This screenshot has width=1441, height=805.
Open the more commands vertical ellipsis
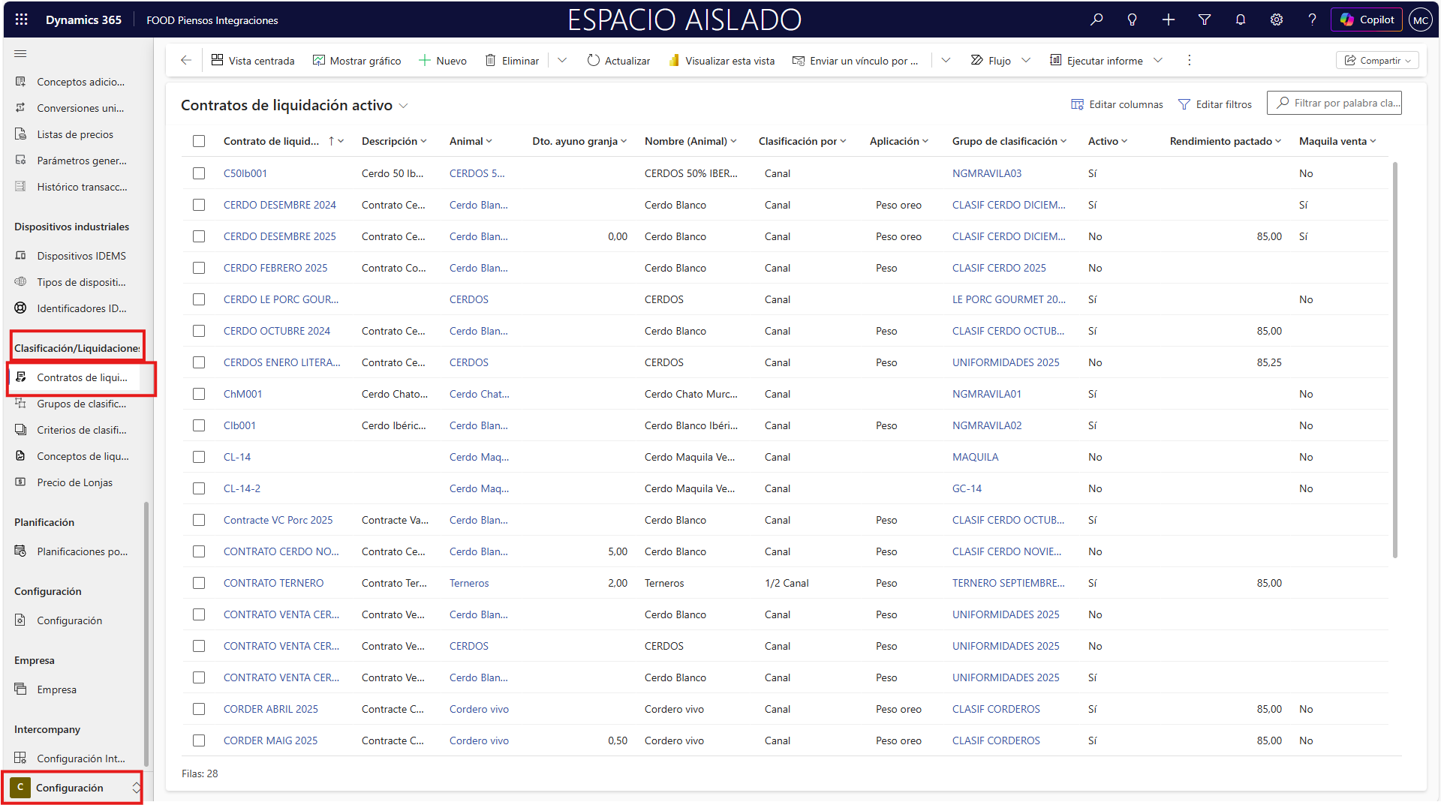[x=1189, y=61]
